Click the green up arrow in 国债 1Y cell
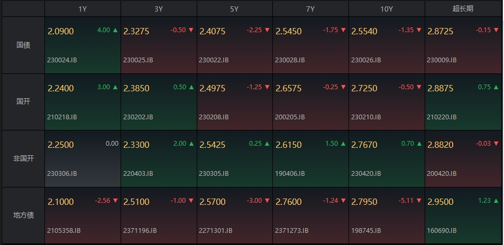Image resolution: width=504 pixels, height=245 pixels. click(115, 30)
